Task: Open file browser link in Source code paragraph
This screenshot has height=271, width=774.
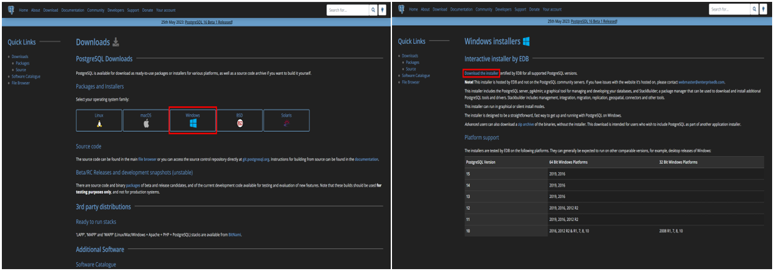Action: (149, 159)
